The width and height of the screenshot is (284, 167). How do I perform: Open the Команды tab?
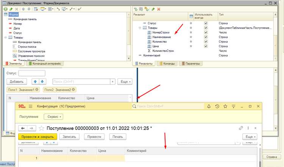(167, 64)
